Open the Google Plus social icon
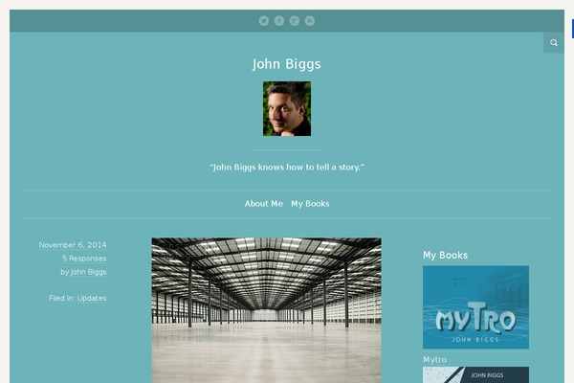This screenshot has height=383, width=574. point(295,21)
